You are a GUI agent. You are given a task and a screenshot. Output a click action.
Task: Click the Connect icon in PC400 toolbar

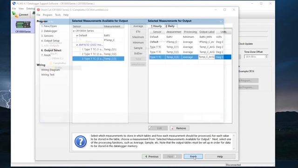coord(15,14)
